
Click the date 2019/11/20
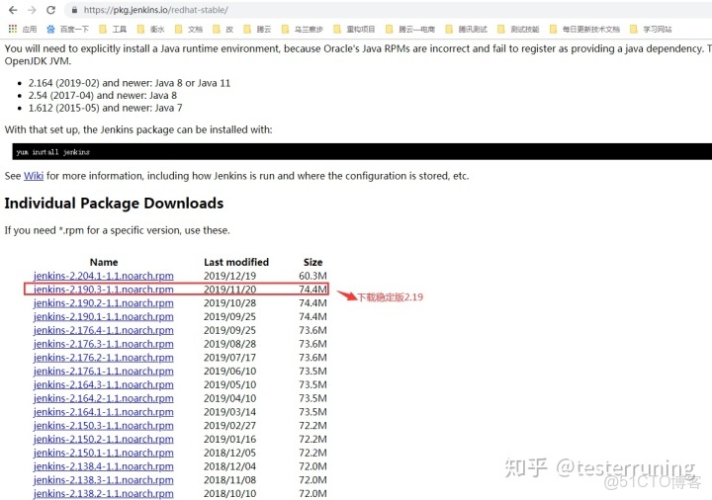pyautogui.click(x=229, y=290)
